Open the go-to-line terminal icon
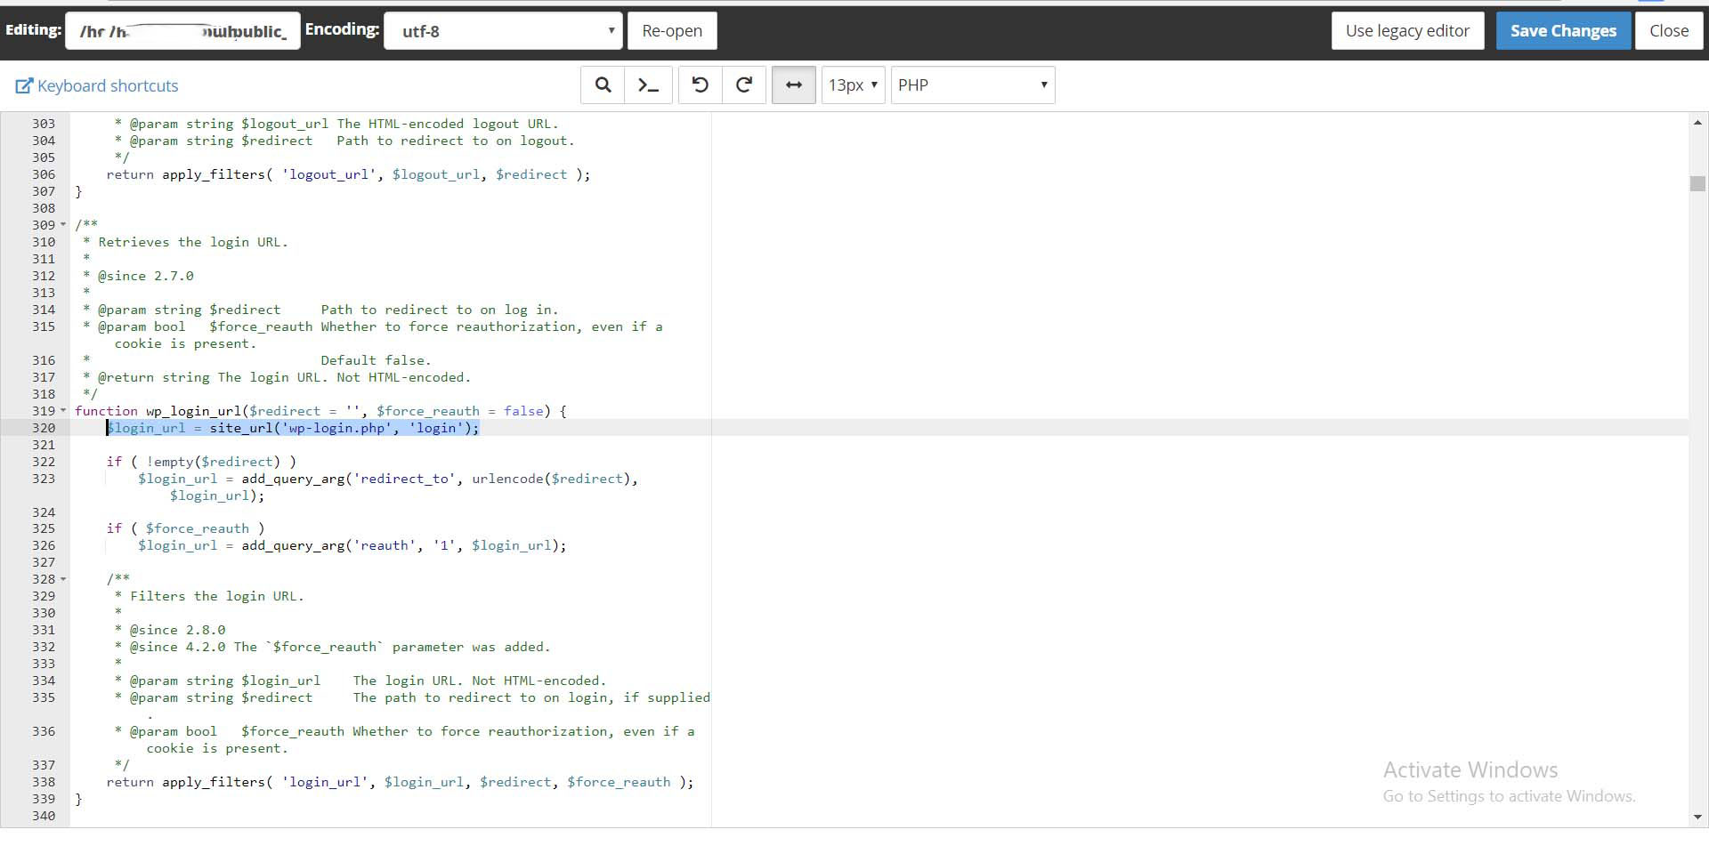The height and width of the screenshot is (846, 1709). coord(648,85)
